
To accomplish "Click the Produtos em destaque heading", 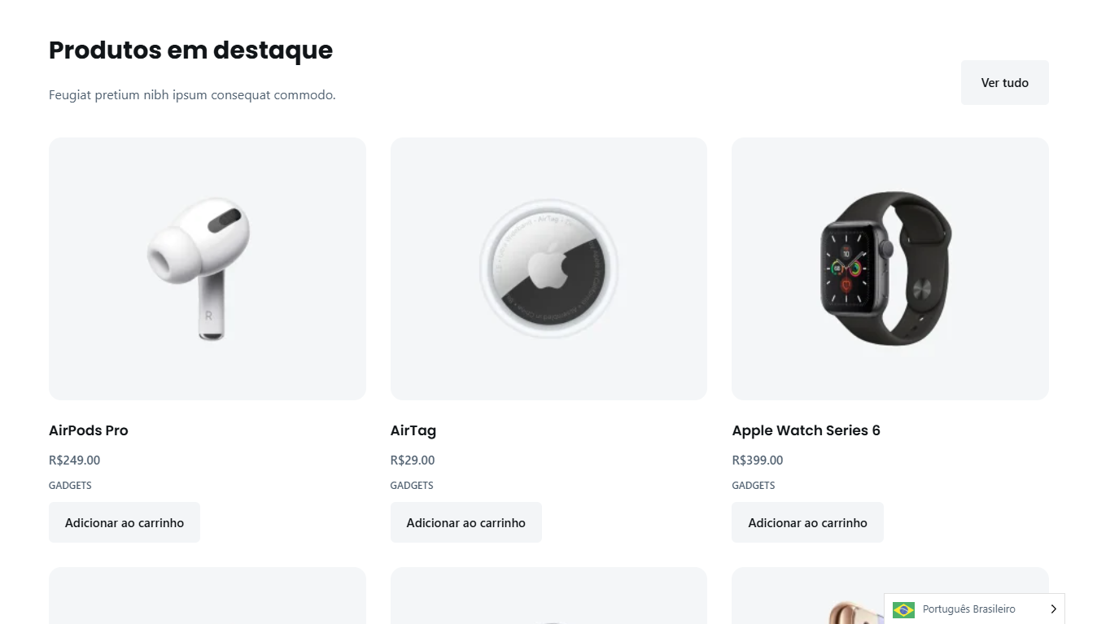I will point(190,50).
